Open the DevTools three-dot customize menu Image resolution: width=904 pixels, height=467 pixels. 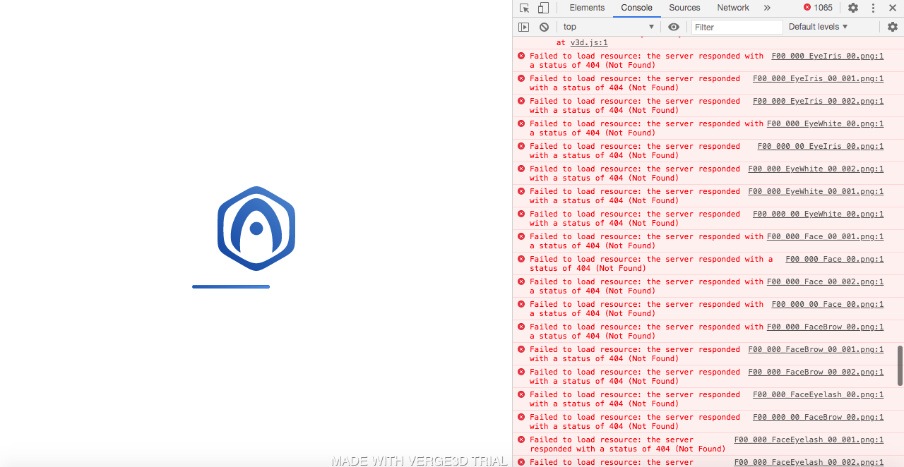[873, 8]
